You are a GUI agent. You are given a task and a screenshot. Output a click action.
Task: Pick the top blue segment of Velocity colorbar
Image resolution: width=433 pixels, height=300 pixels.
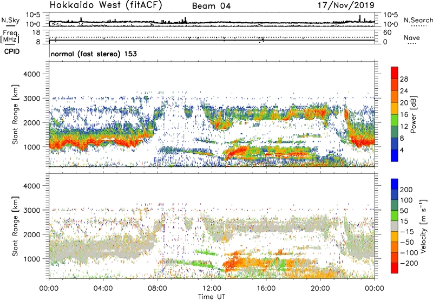click(x=395, y=184)
